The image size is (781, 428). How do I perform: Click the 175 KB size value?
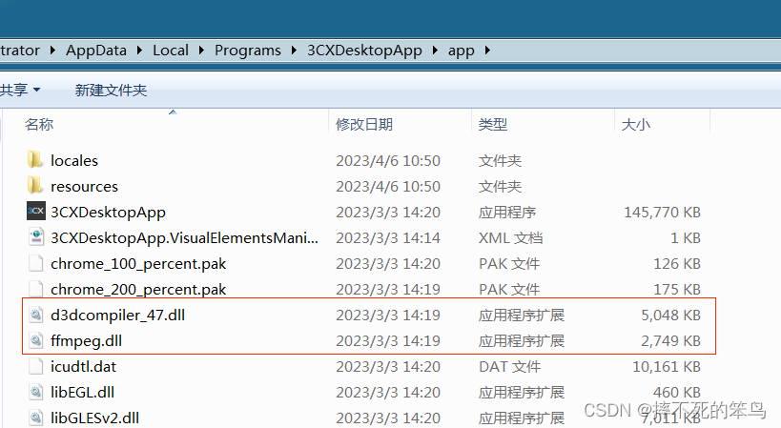[677, 290]
